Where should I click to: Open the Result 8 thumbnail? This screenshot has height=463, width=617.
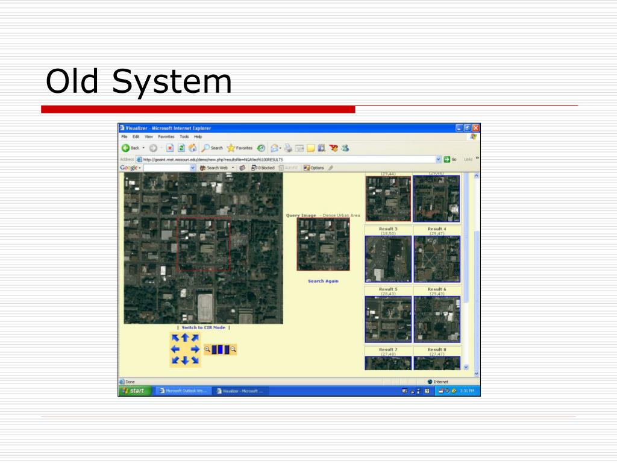pyautogui.click(x=437, y=363)
